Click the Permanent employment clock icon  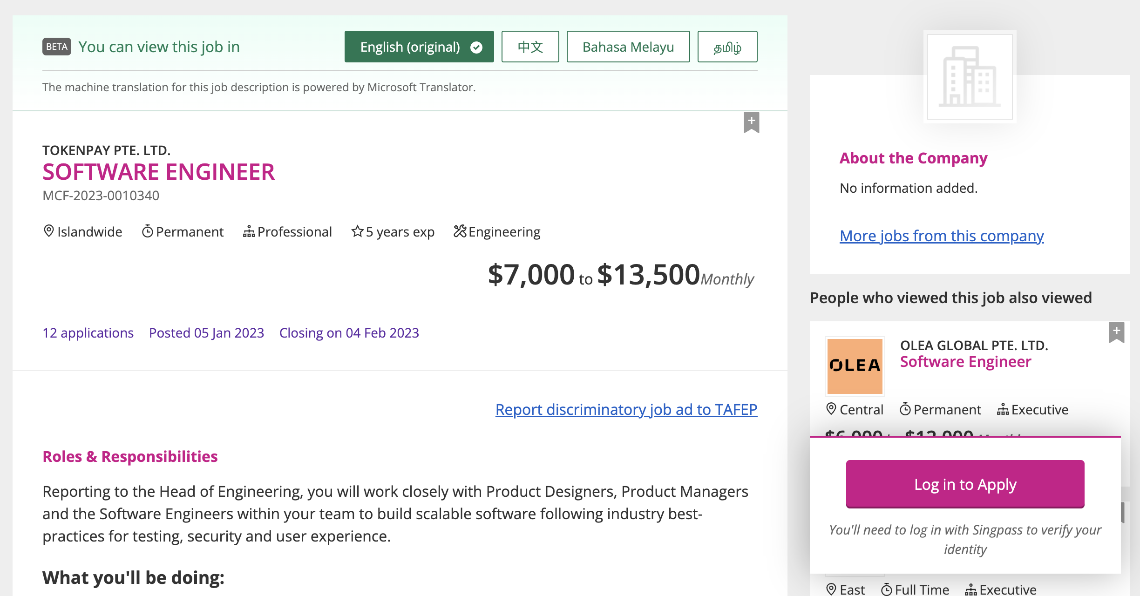point(147,231)
